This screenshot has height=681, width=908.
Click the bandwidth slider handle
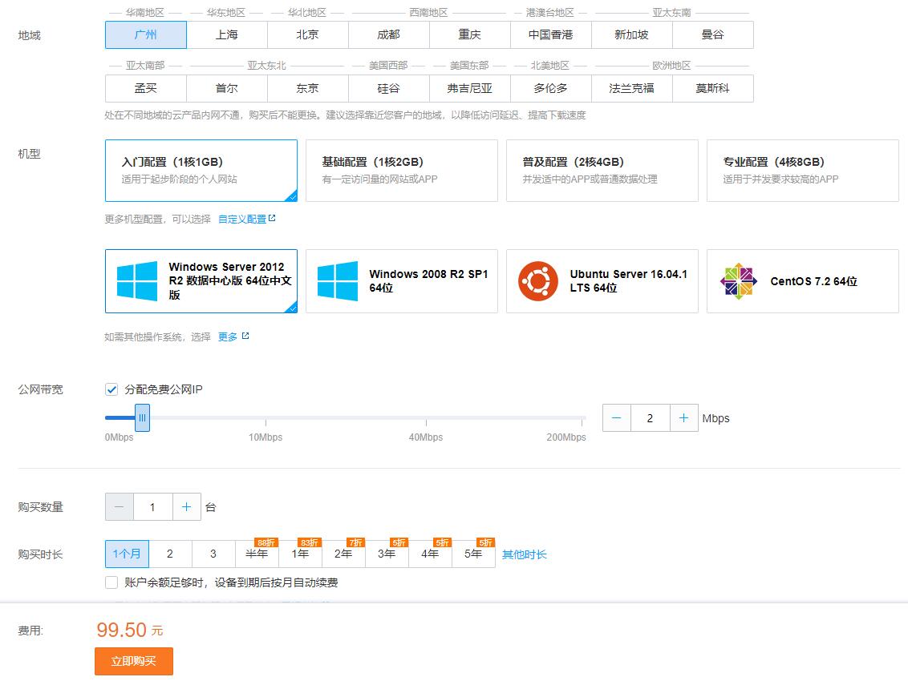click(142, 417)
